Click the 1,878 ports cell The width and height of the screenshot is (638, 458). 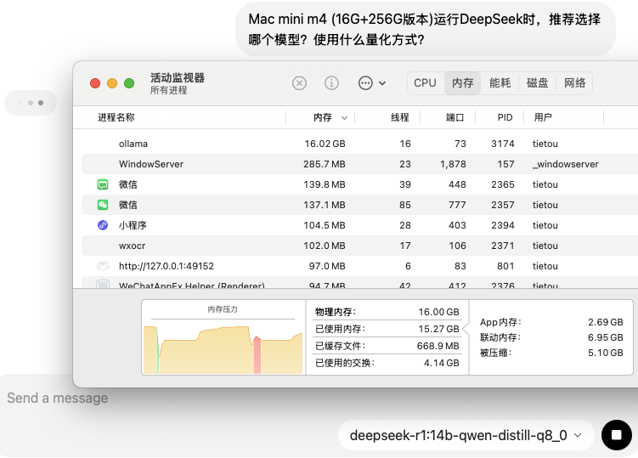[453, 164]
